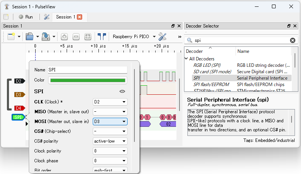Close the Decoder Selector panel
This screenshot has height=174, width=301.
pos(295,26)
